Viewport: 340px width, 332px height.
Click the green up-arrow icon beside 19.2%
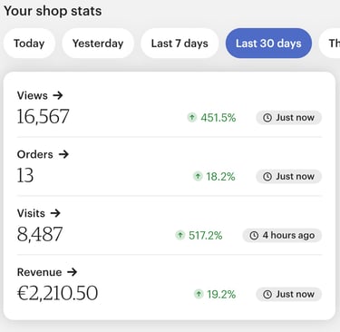(x=199, y=294)
